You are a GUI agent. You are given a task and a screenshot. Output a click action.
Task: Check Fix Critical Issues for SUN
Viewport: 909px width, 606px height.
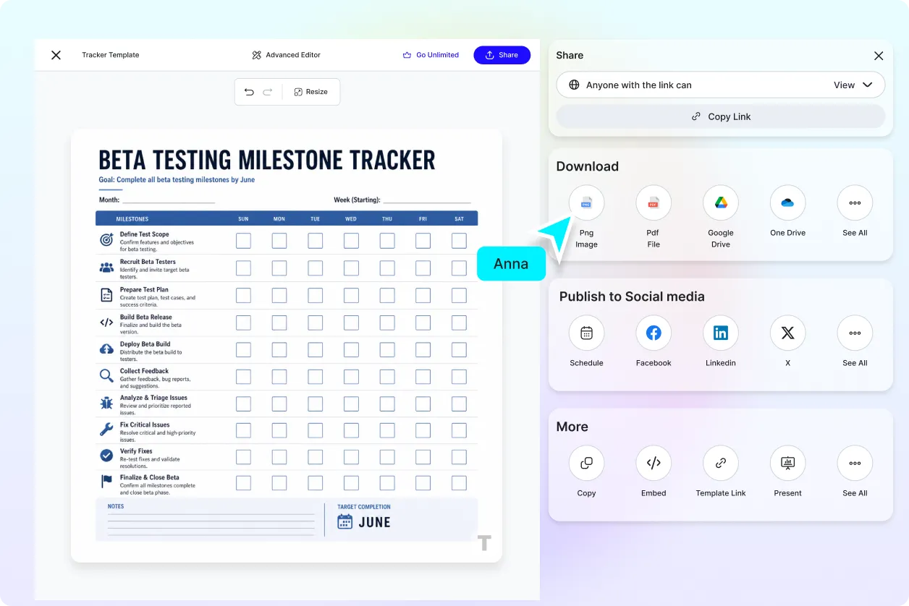click(x=243, y=431)
